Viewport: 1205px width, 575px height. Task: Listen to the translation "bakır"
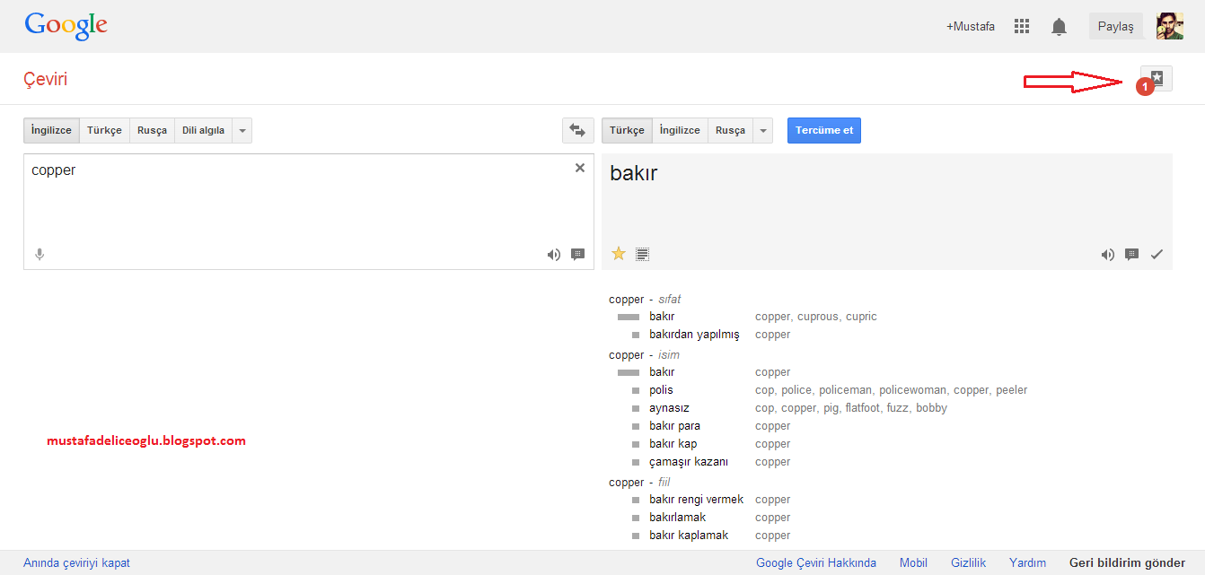[x=1108, y=255]
